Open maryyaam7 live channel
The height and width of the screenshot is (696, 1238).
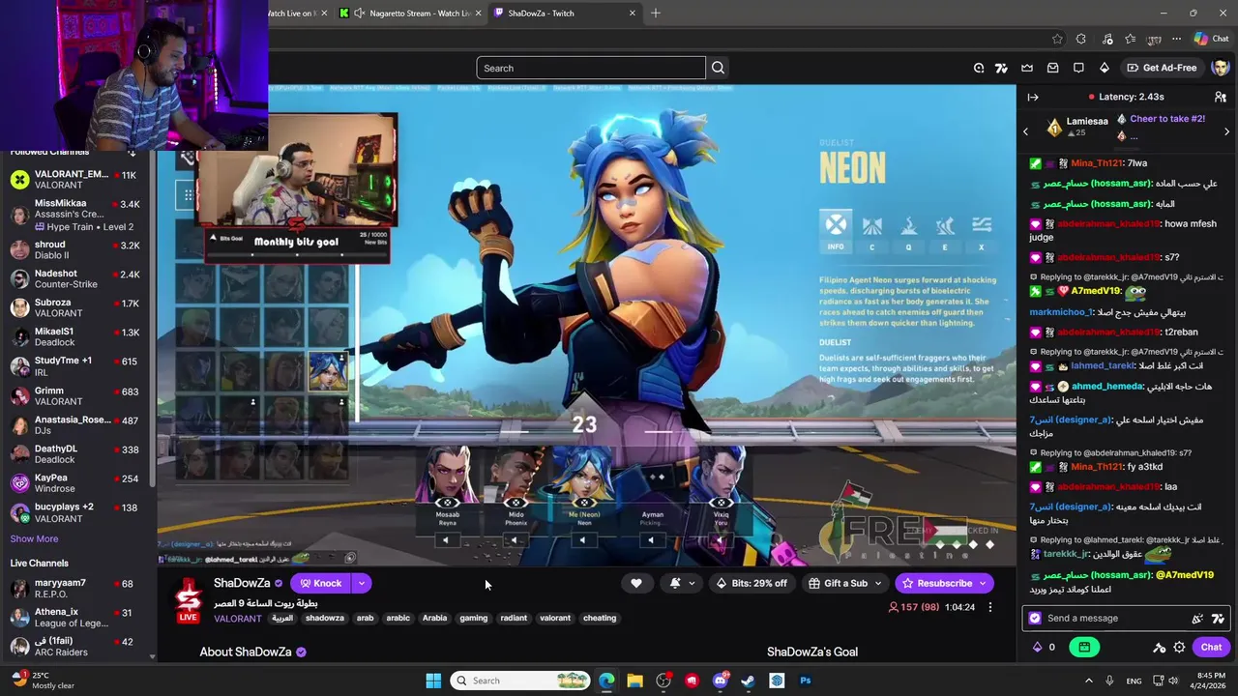point(75,589)
